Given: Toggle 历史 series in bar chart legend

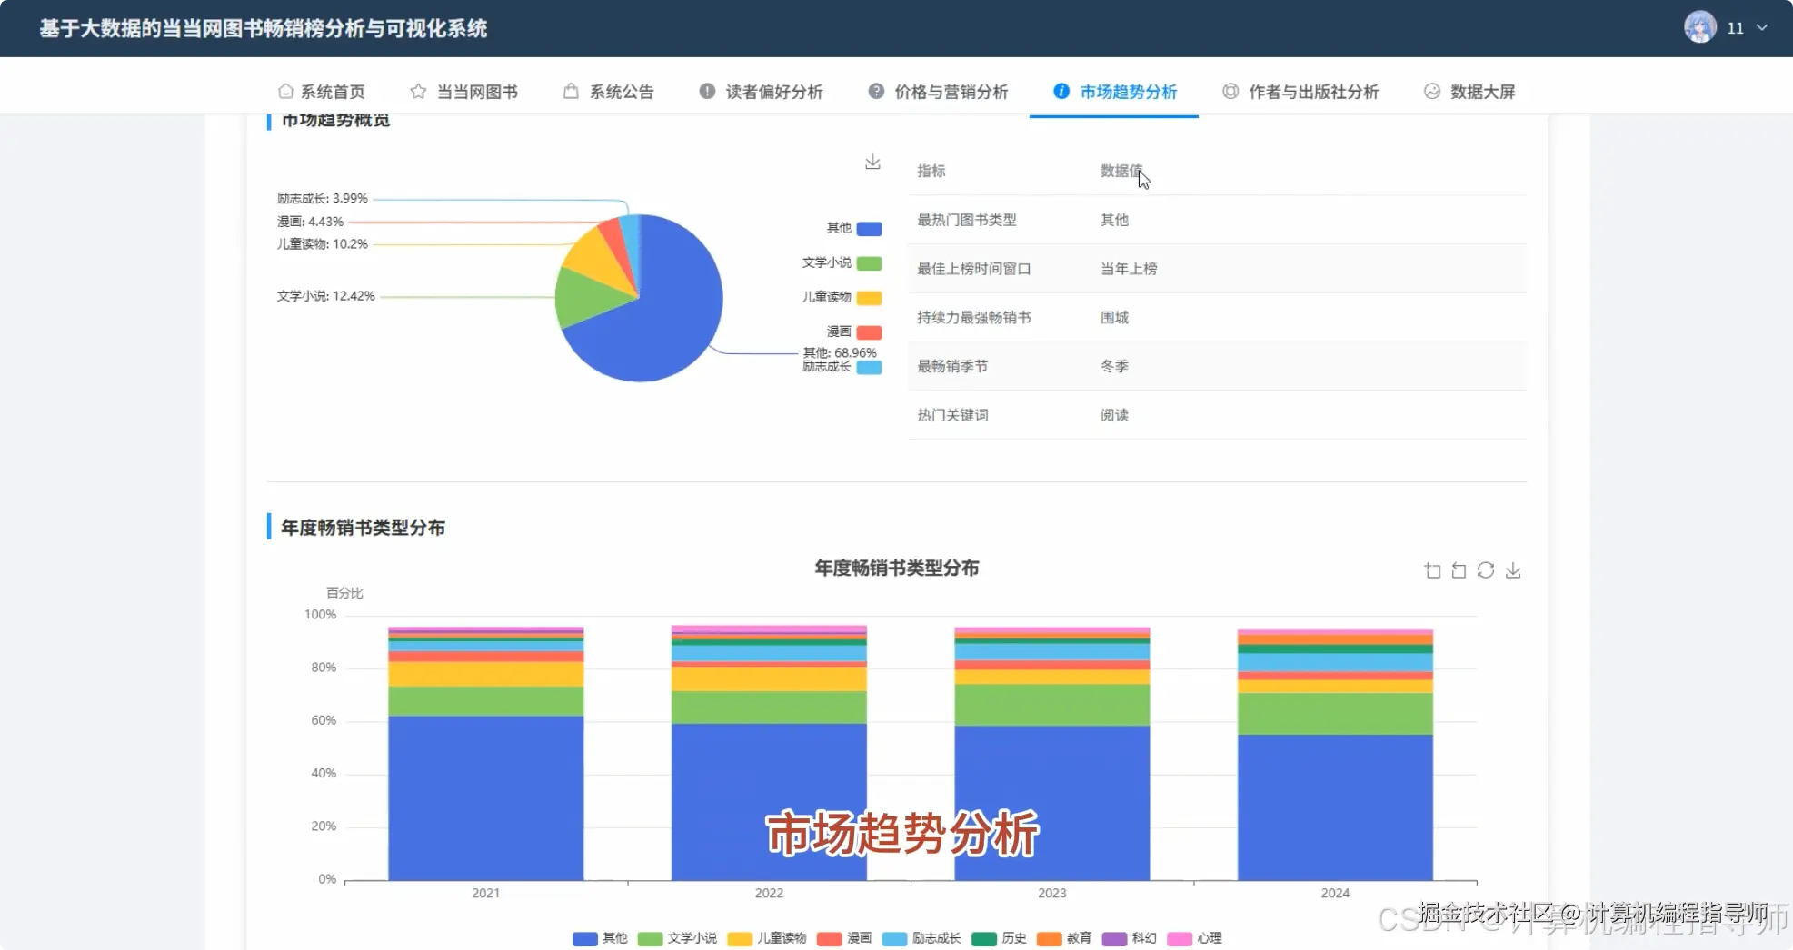Looking at the screenshot, I should [999, 938].
